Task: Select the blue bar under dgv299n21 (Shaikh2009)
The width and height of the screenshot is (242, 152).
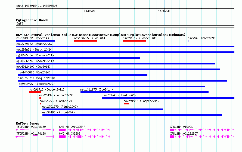Action: 125,52
